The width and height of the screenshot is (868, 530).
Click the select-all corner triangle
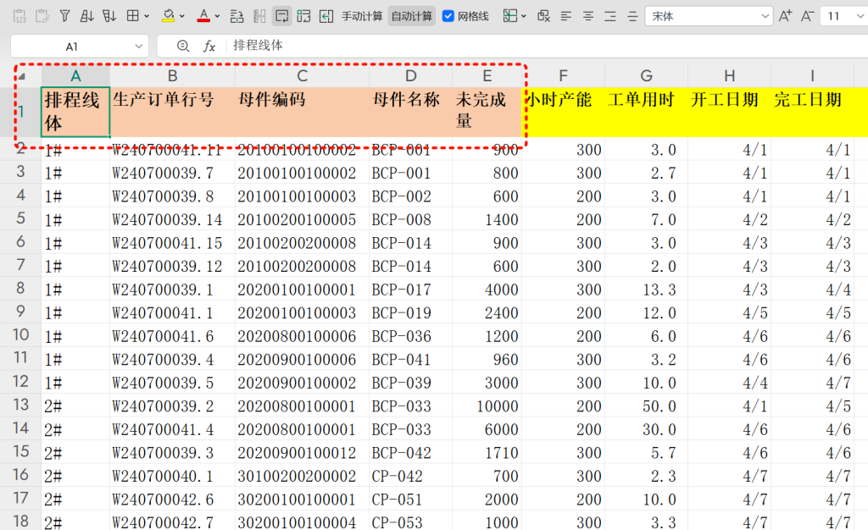(x=21, y=76)
